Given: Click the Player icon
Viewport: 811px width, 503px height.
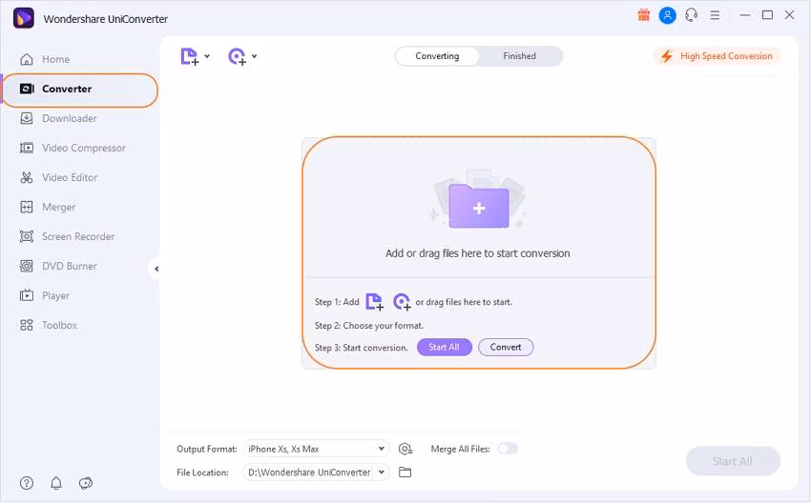Looking at the screenshot, I should click(x=27, y=295).
